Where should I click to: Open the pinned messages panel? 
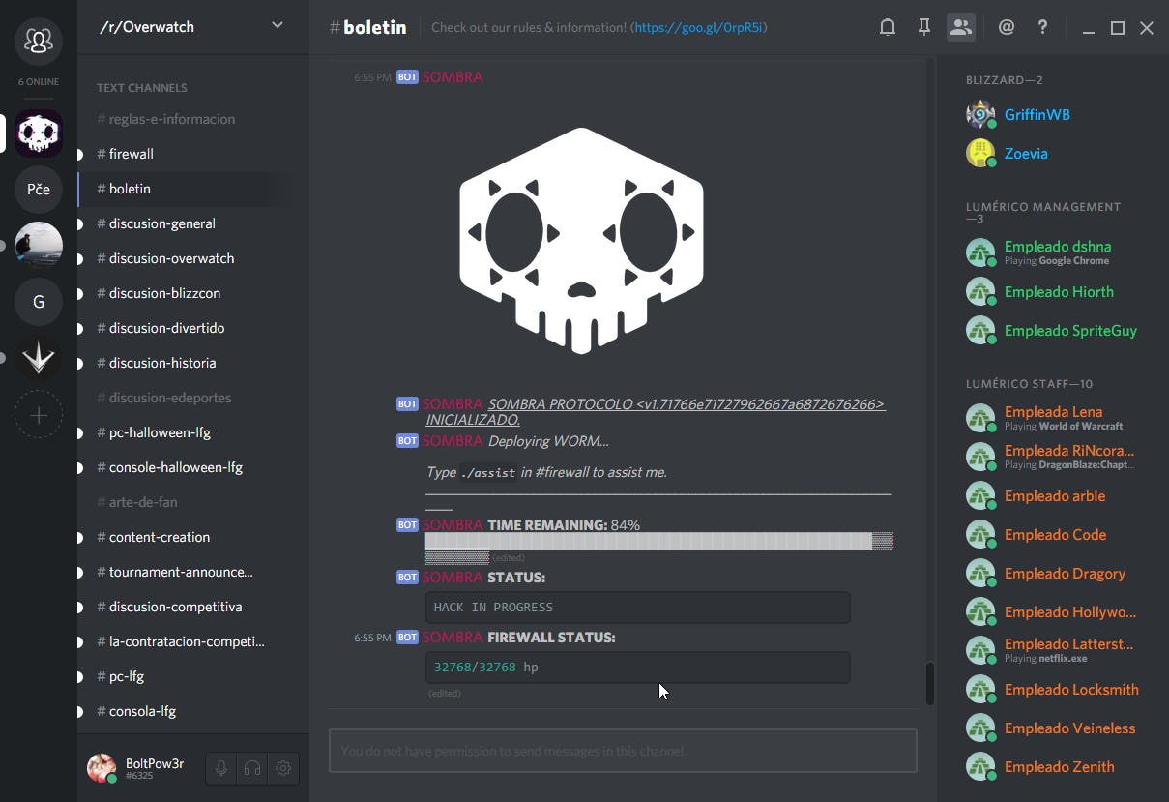(923, 26)
